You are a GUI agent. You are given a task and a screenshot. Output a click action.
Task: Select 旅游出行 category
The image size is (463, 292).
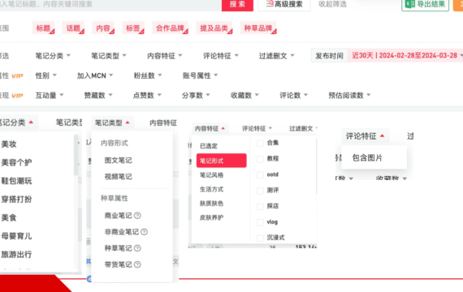[x=16, y=254]
